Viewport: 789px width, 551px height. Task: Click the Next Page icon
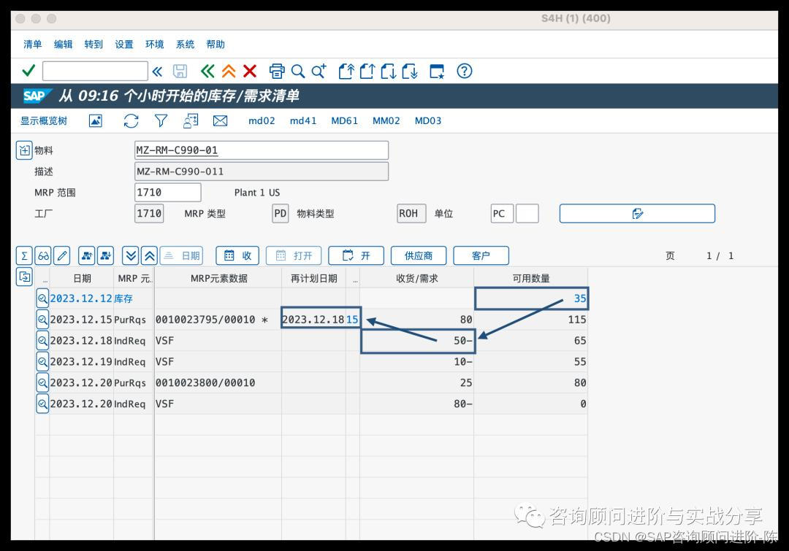point(389,71)
